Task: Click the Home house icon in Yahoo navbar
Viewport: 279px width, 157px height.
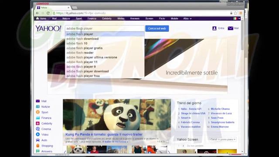Action: click(37, 18)
